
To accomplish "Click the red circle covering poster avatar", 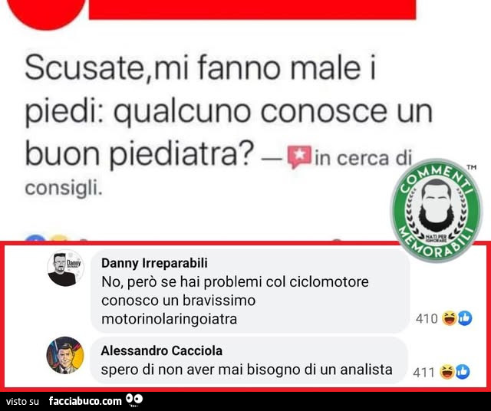I will coord(46,12).
